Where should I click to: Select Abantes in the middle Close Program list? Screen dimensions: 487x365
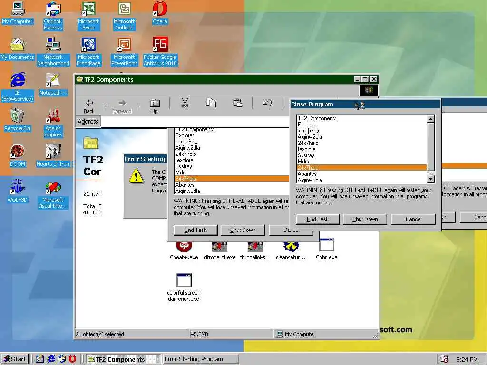pyautogui.click(x=232, y=185)
